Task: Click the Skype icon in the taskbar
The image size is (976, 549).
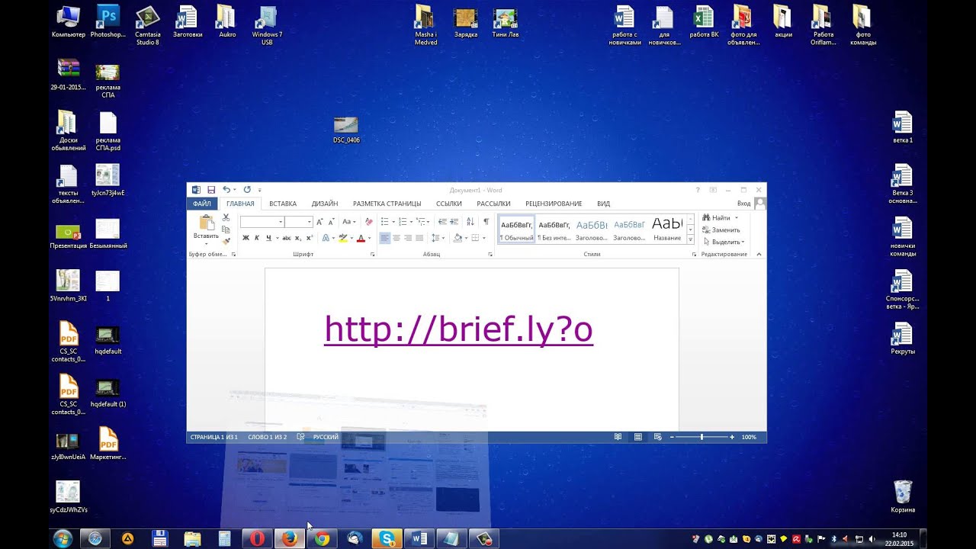Action: 387,538
